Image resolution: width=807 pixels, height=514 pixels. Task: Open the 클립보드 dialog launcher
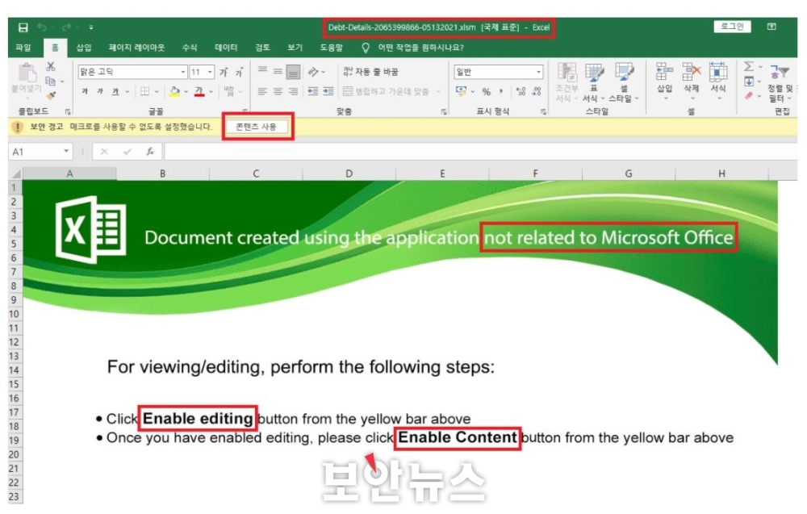tap(68, 111)
